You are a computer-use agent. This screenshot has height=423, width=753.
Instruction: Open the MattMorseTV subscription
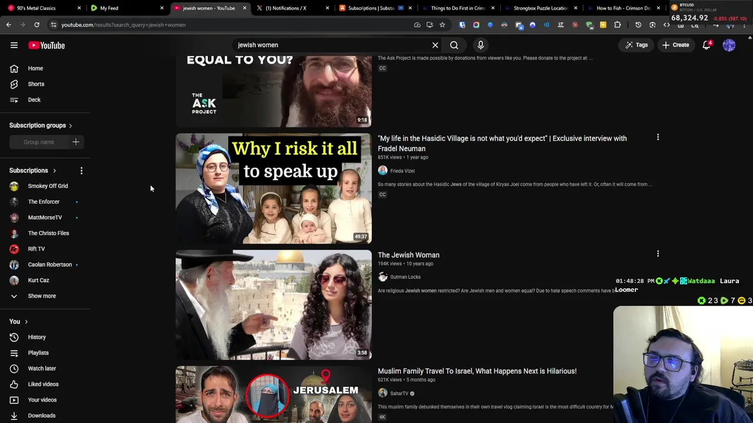pos(45,217)
